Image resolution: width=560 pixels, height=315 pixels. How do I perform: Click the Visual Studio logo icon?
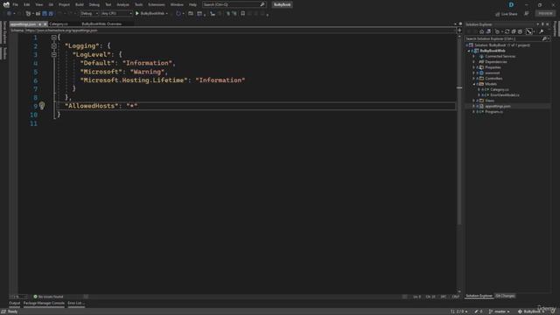[6, 4]
